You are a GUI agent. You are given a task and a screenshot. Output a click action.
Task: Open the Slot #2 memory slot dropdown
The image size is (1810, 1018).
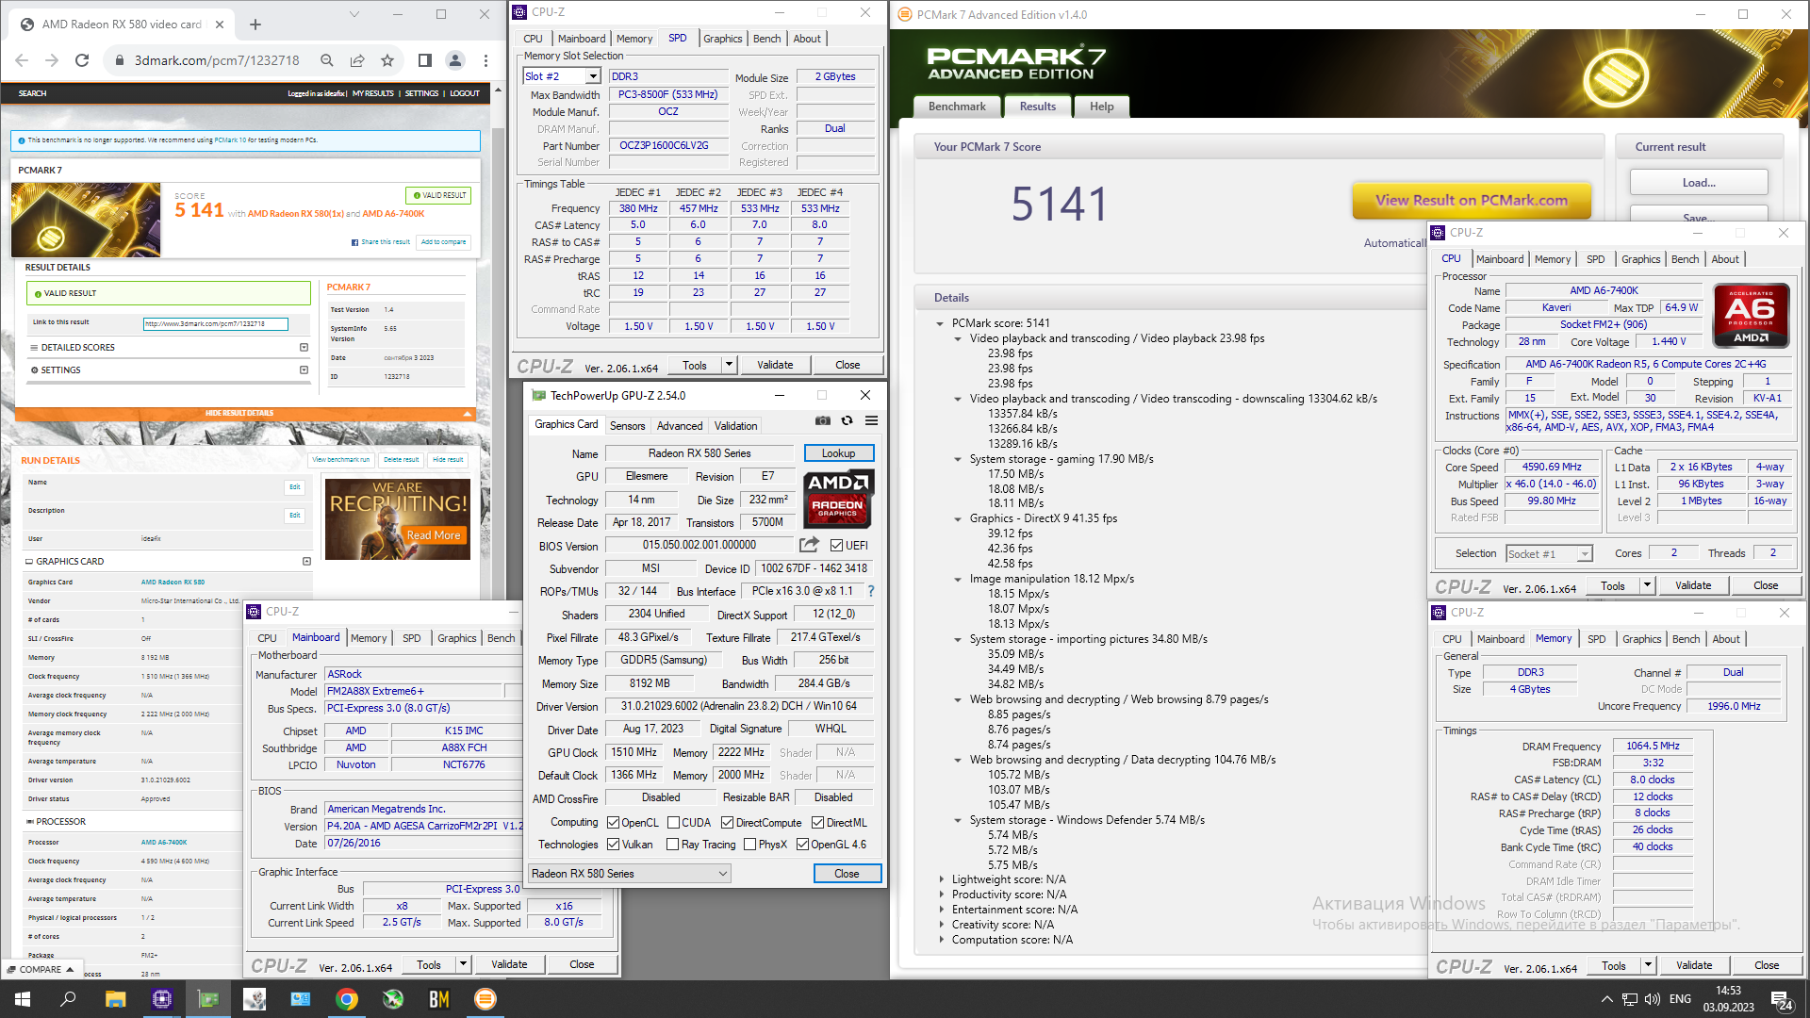click(593, 76)
